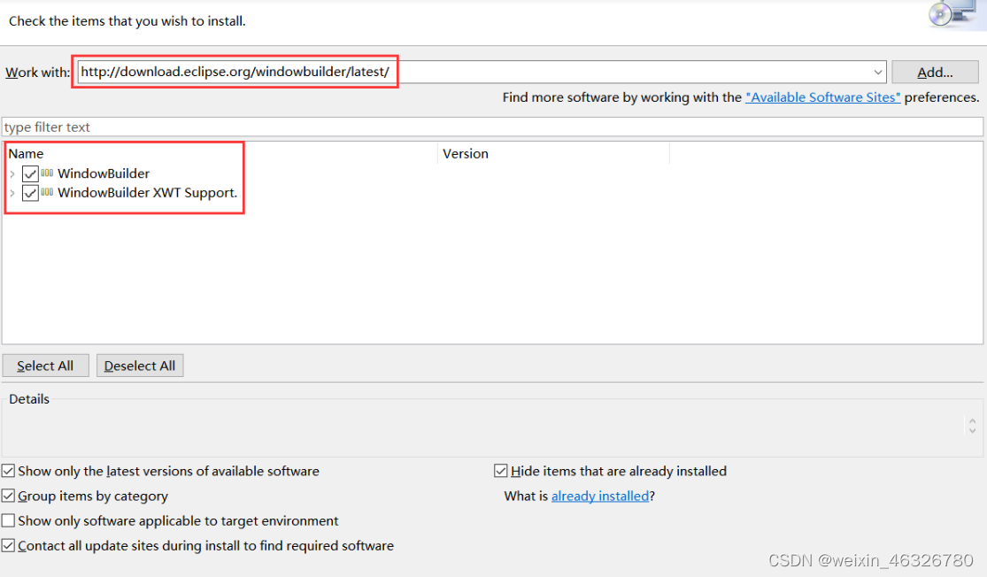Enable 'Show only software applicable to target environment'
The image size is (987, 577).
[8, 520]
